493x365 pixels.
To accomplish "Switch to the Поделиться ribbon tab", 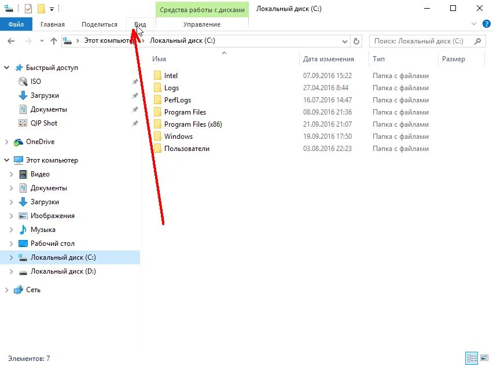I will click(x=100, y=24).
